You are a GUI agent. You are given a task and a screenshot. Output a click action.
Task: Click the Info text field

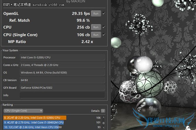pos(62,95)
